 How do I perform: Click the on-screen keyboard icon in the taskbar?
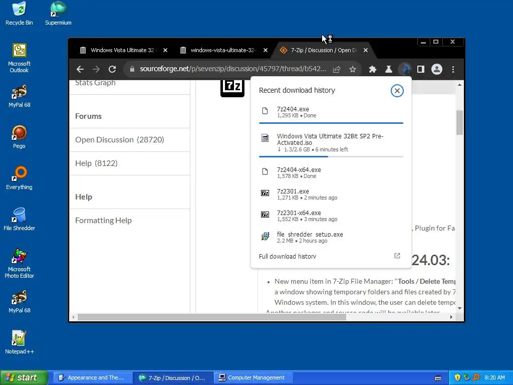[438, 378]
